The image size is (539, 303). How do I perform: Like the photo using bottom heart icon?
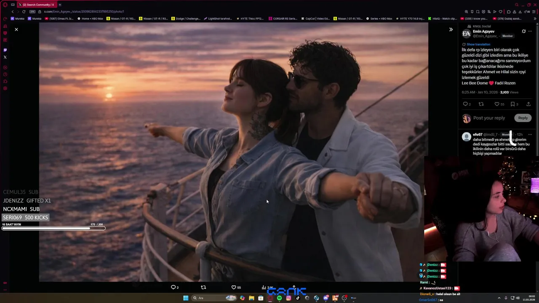pyautogui.click(x=234, y=287)
